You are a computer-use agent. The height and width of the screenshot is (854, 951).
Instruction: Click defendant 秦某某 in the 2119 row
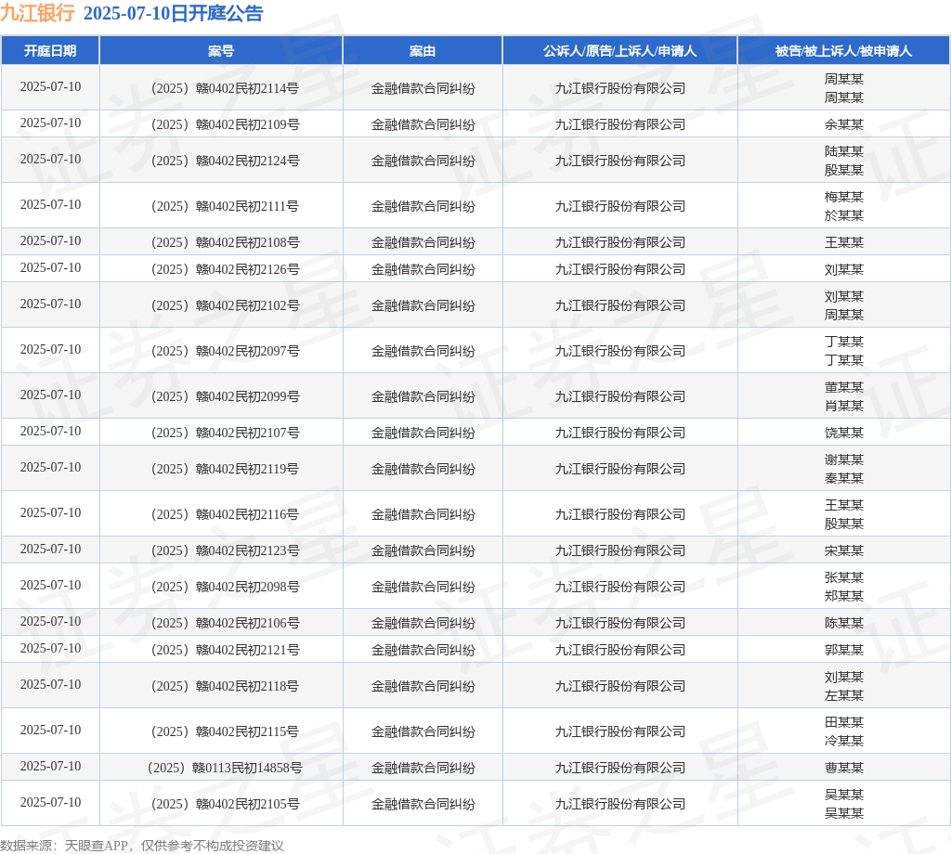coord(843,478)
